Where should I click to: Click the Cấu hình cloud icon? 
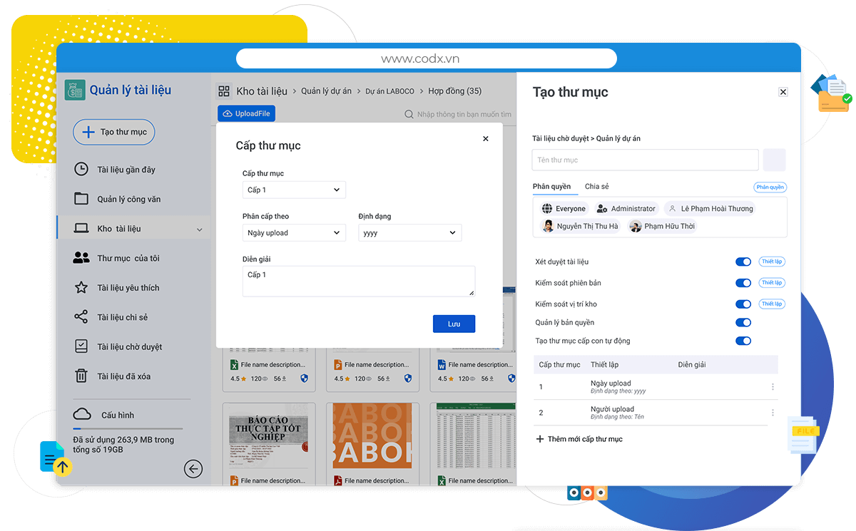pyautogui.click(x=82, y=414)
